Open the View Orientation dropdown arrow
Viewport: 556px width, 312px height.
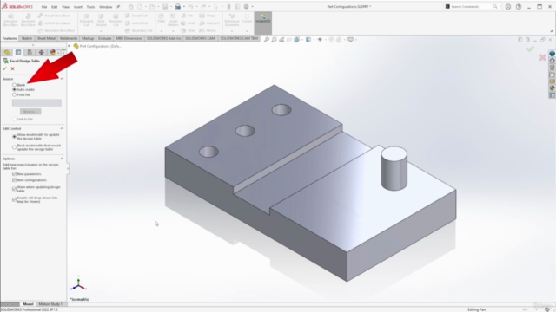(x=301, y=40)
